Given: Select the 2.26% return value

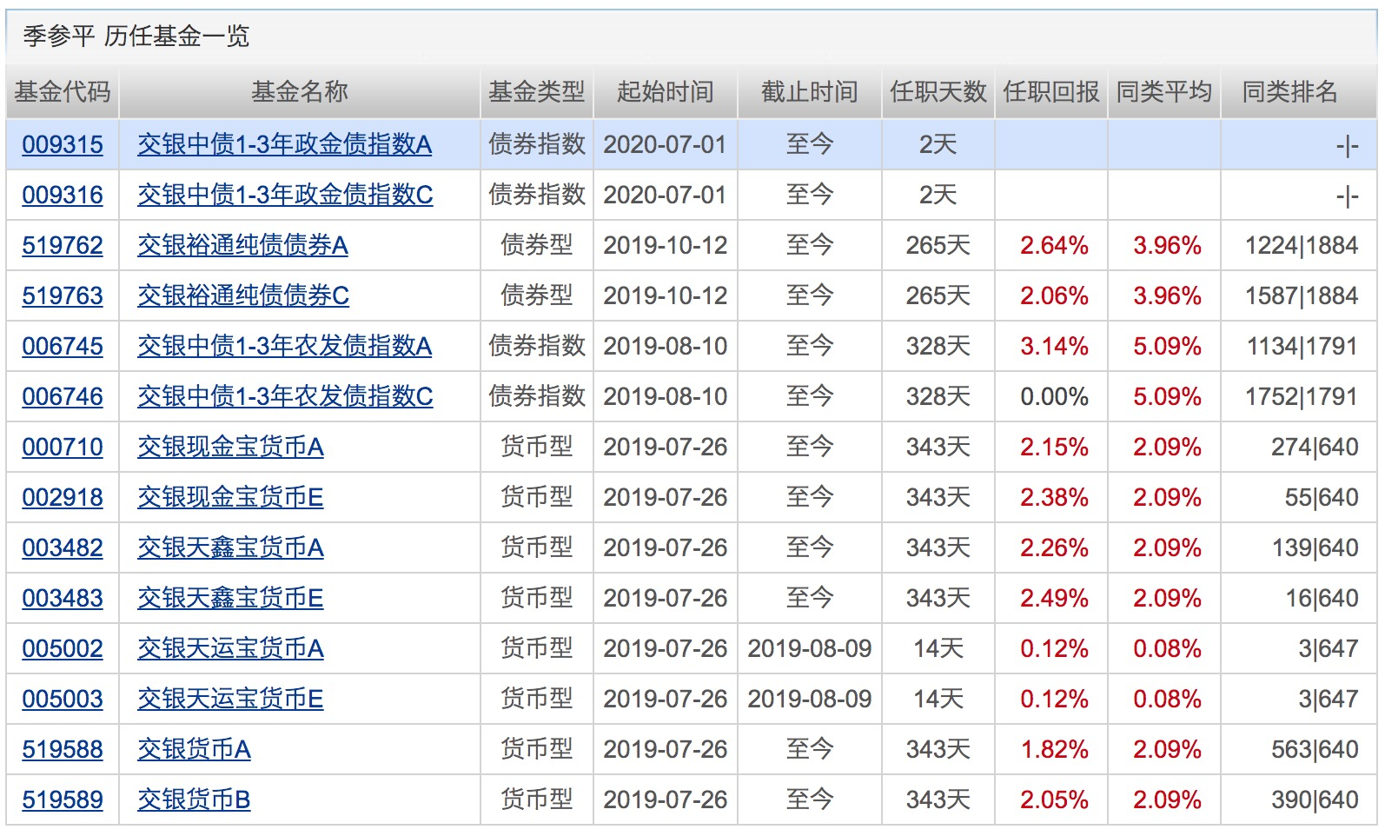Looking at the screenshot, I should pyautogui.click(x=1054, y=547).
